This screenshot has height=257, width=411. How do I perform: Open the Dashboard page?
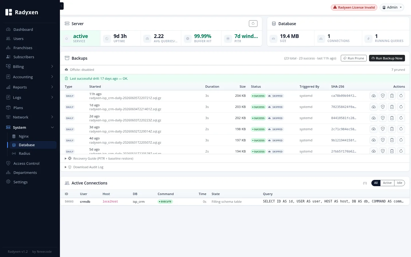tap(30, 29)
